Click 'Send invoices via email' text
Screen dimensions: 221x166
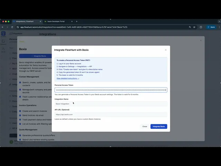33,115
